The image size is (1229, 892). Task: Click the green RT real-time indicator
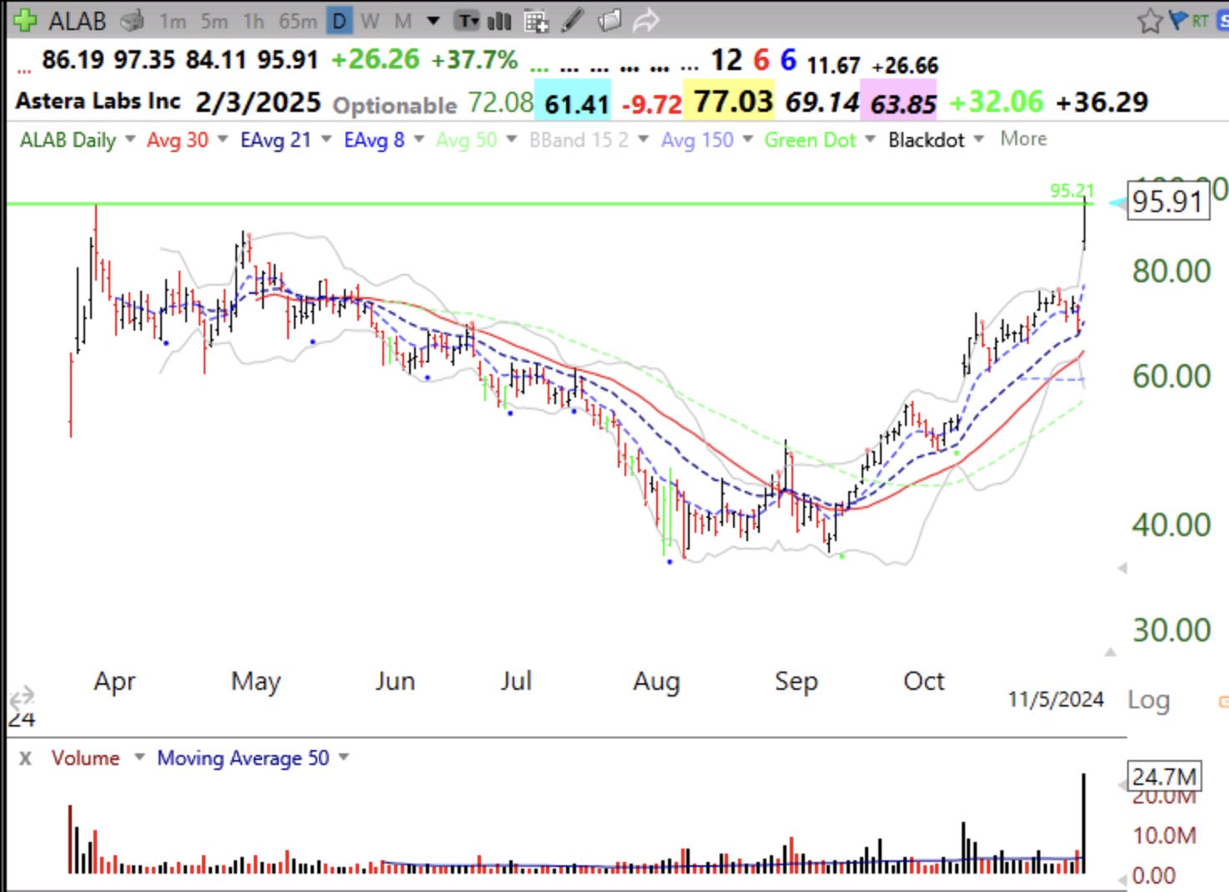(x=1200, y=21)
